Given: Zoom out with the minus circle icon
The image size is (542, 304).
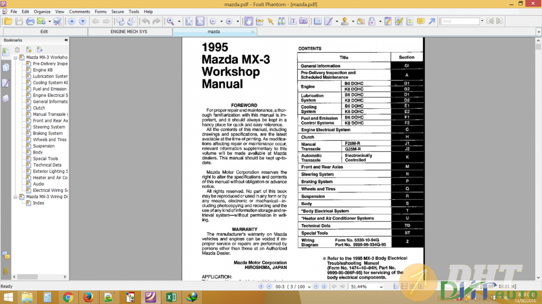Looking at the screenshot, I should click(x=213, y=21).
